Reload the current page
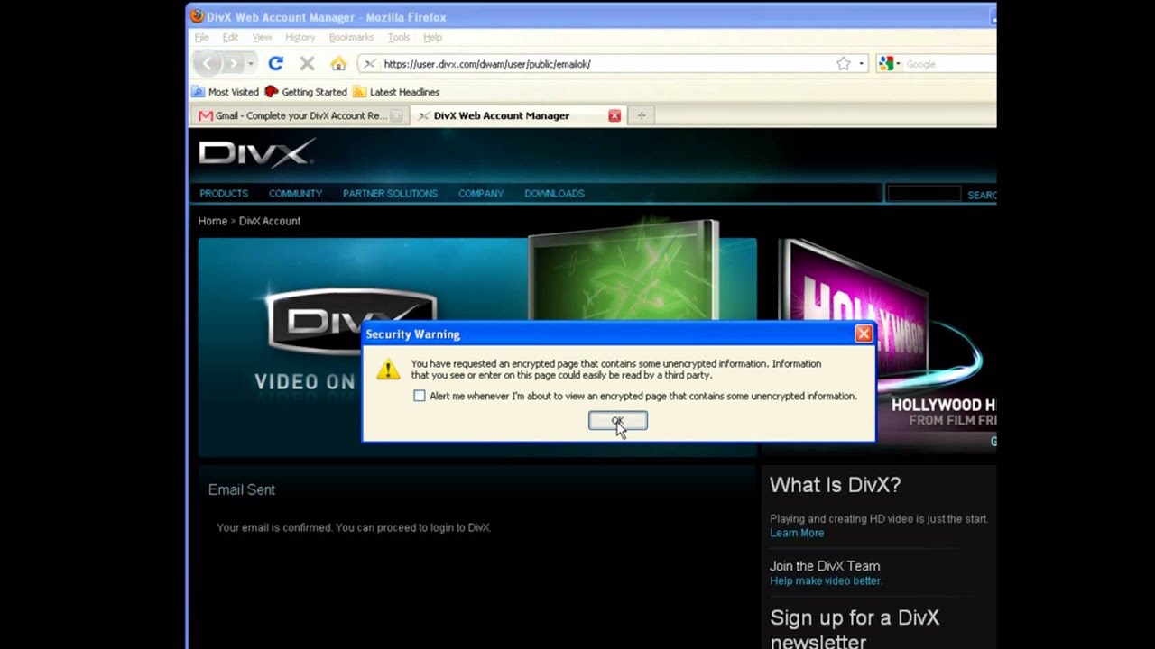The height and width of the screenshot is (649, 1155). coord(276,64)
